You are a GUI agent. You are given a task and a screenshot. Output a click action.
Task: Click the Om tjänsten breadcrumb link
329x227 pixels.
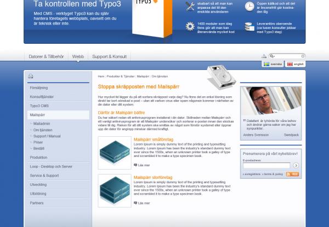point(160,77)
